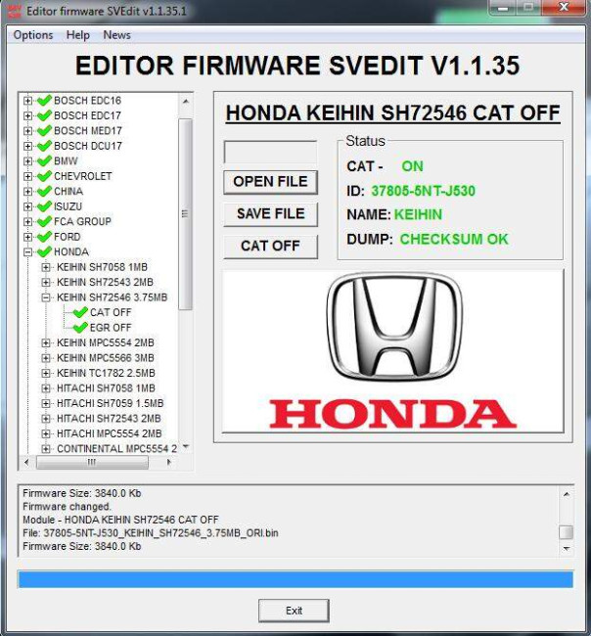This screenshot has height=636, width=591.
Task: Click the green checkmark beside BOSCH EDC17
Action: 44,115
